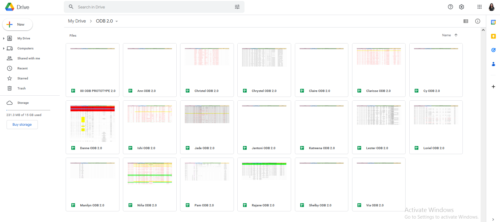Select Katreena ODB 2.0 file
Viewport: 500px width, 222px height.
pyautogui.click(x=321, y=127)
